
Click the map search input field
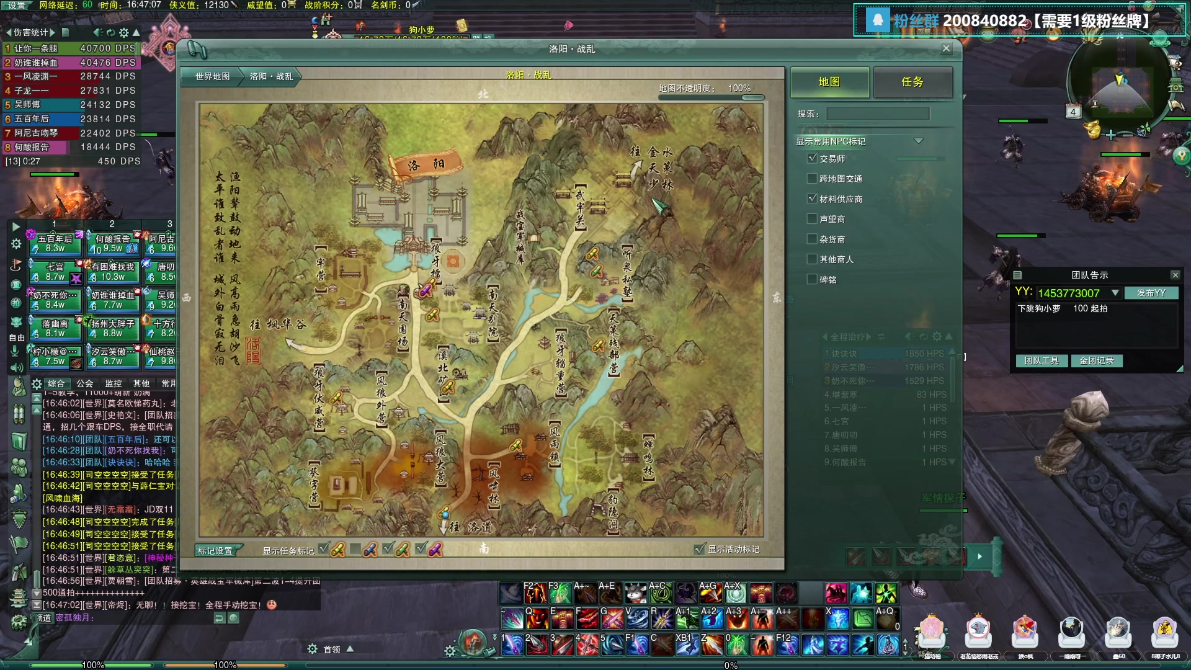click(878, 114)
